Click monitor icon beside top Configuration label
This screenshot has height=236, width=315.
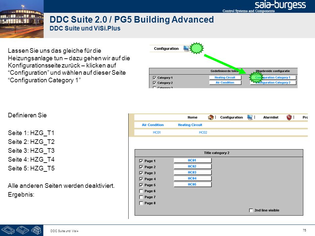(186, 49)
